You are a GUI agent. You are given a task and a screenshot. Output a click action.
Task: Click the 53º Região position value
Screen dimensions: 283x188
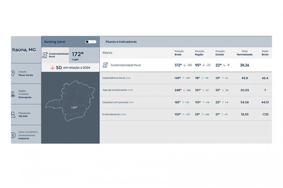[197, 114]
